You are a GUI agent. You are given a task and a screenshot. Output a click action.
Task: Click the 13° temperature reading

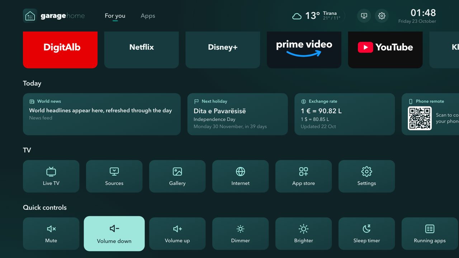(312, 16)
